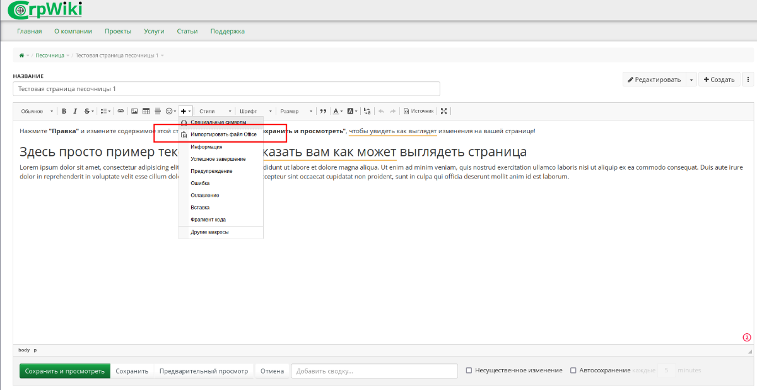Enable the Автосохранение checkbox
Viewport: 757px width, 390px height.
pyautogui.click(x=573, y=370)
